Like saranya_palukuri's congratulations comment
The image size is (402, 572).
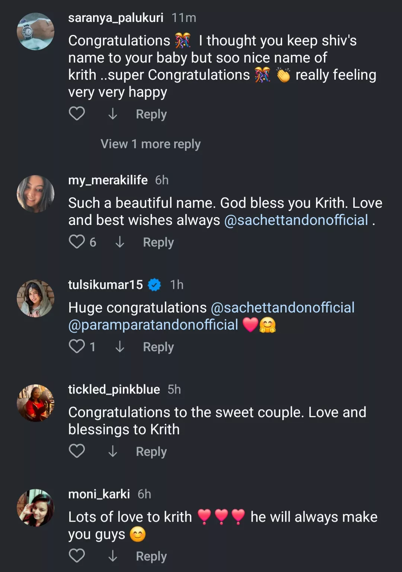77,114
